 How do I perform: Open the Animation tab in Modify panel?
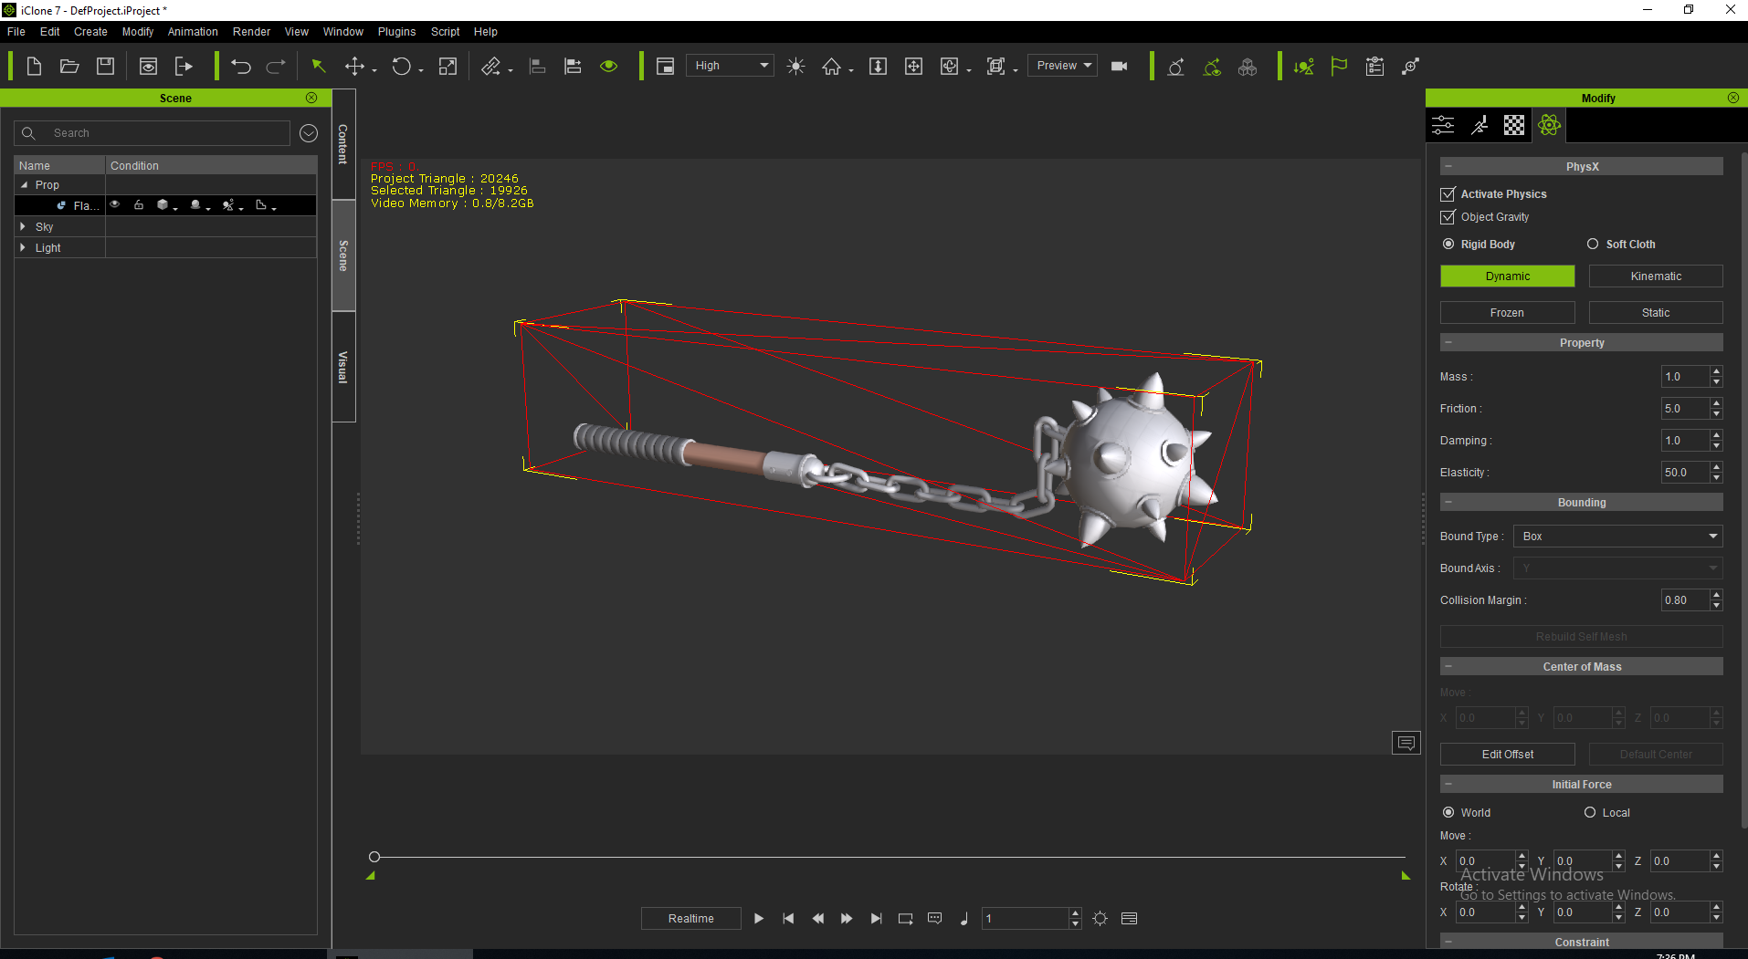(x=1479, y=125)
